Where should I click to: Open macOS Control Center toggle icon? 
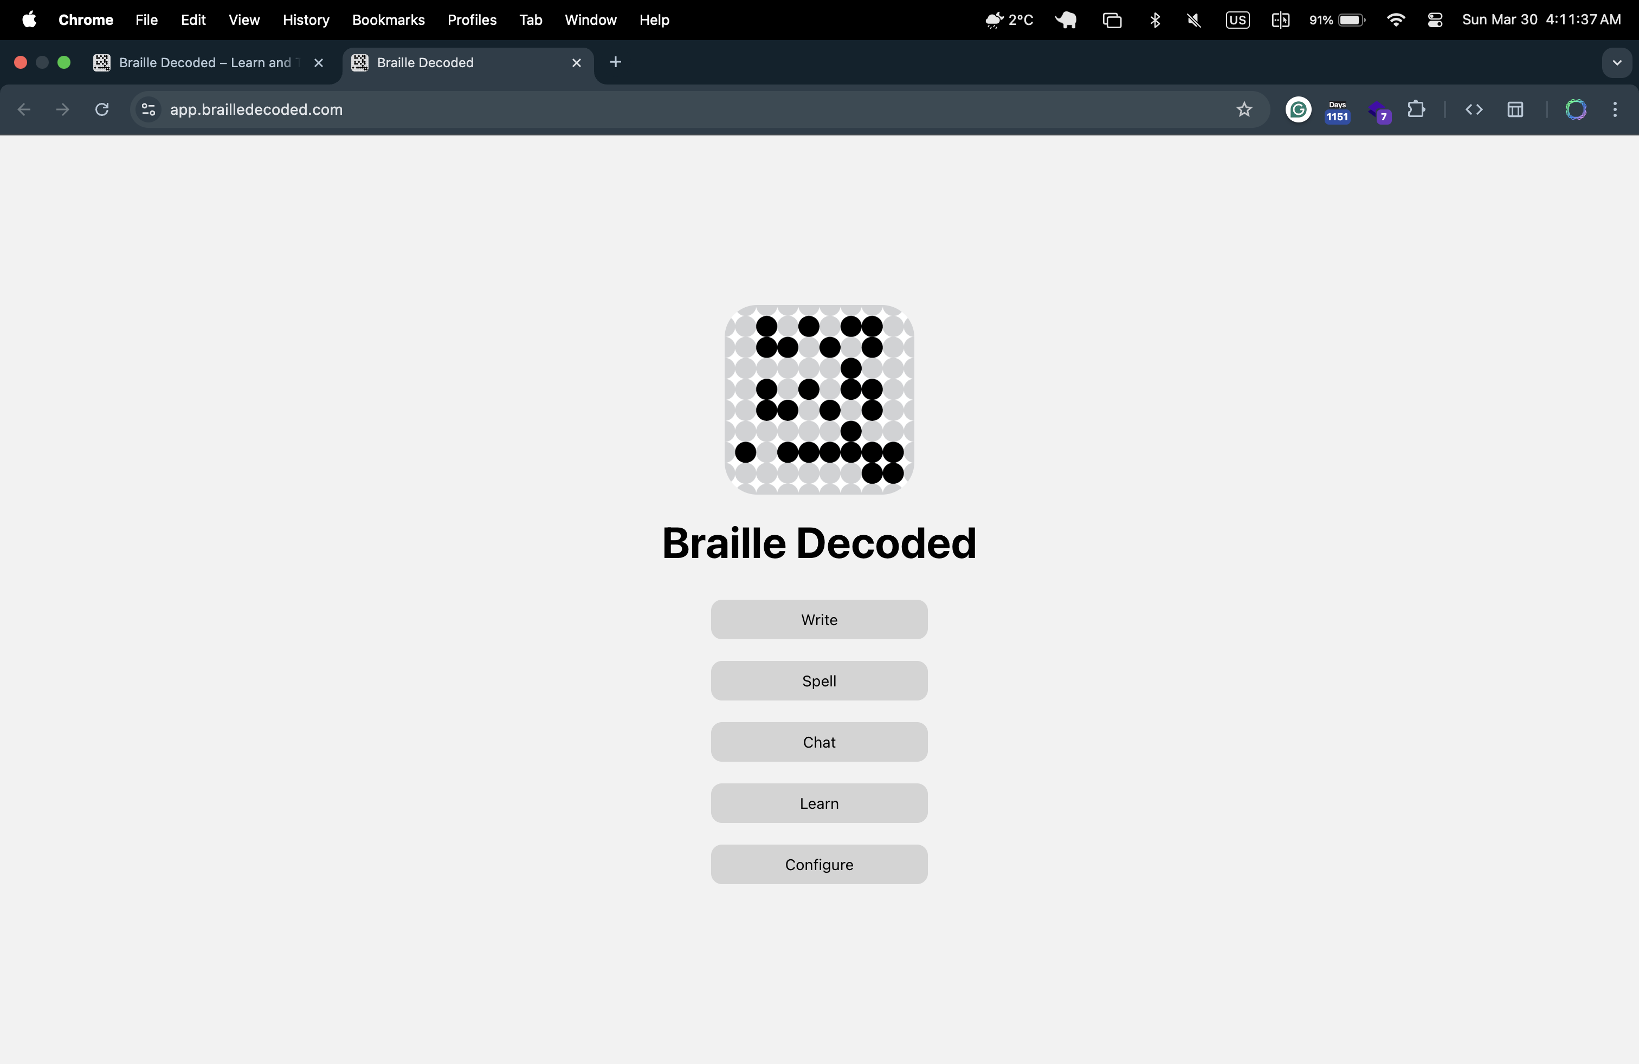[x=1435, y=20]
